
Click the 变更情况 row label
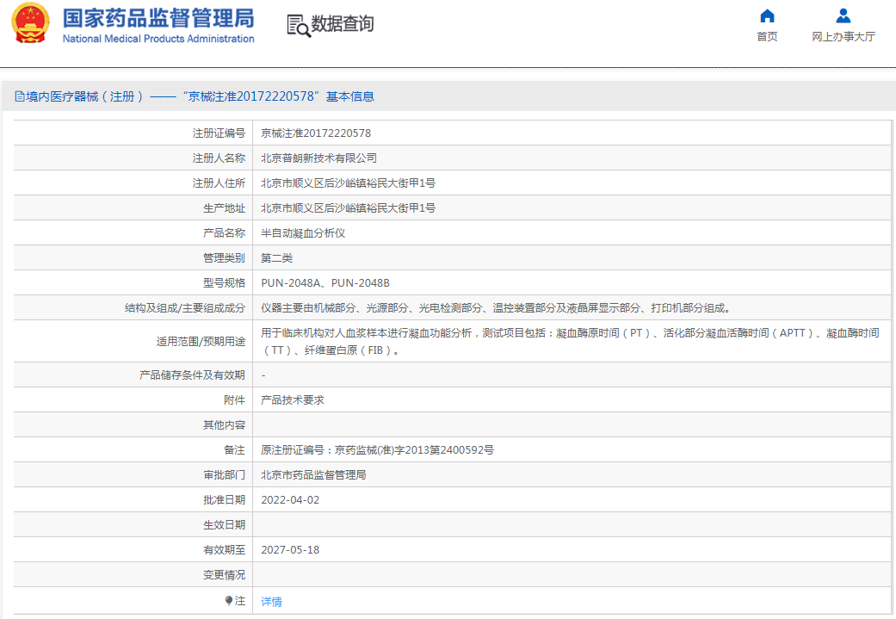(x=224, y=575)
